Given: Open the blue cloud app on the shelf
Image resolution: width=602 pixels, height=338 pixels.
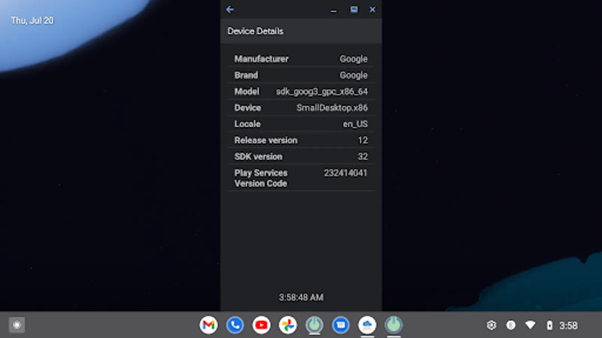Looking at the screenshot, I should tap(367, 325).
